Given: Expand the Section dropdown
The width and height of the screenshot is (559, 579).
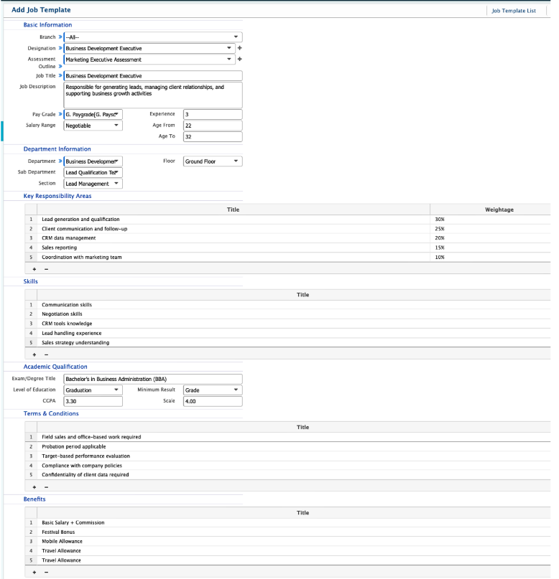Looking at the screenshot, I should [93, 184].
